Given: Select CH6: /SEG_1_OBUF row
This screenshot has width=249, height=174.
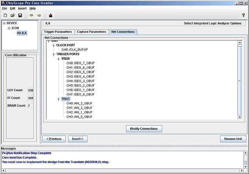Looking at the screenshot, I should [x=81, y=90].
